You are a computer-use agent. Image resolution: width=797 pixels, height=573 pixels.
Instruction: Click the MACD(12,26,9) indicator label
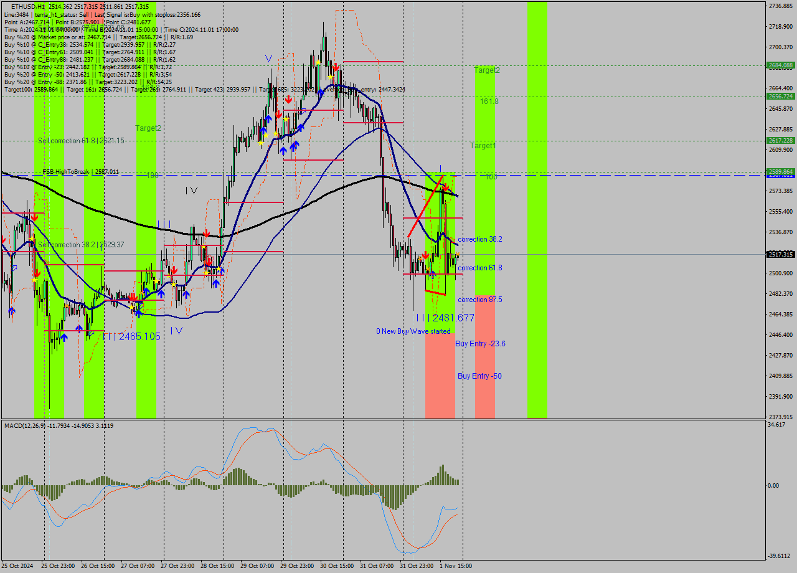(59, 425)
